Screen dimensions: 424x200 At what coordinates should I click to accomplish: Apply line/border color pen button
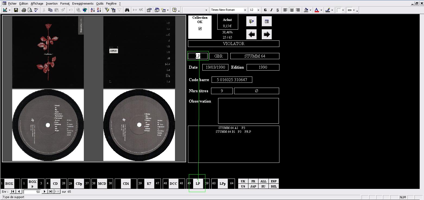point(328,10)
